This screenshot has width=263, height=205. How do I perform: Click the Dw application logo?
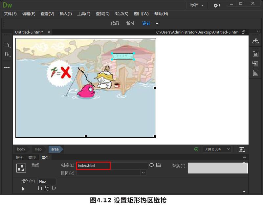[x=7, y=5]
